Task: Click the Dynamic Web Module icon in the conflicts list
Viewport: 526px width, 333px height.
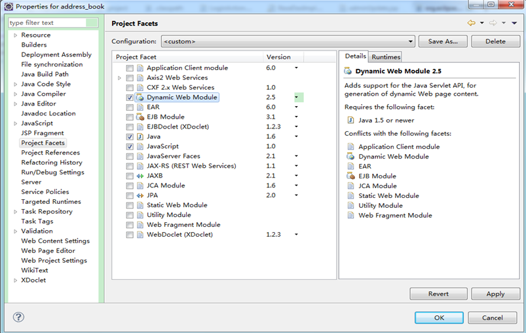Action: 350,157
